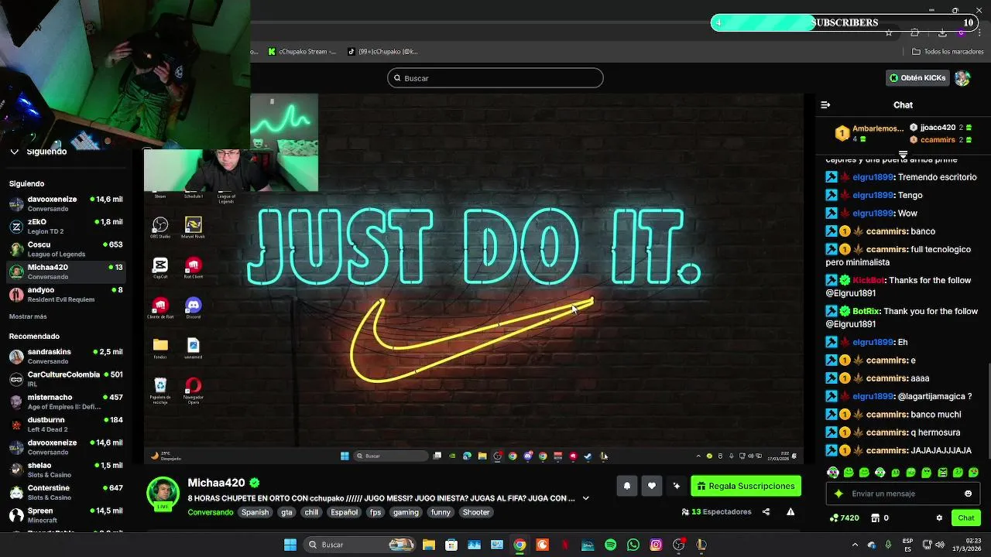This screenshot has height=557, width=991.
Task: Click the gta tag
Action: pos(286,512)
